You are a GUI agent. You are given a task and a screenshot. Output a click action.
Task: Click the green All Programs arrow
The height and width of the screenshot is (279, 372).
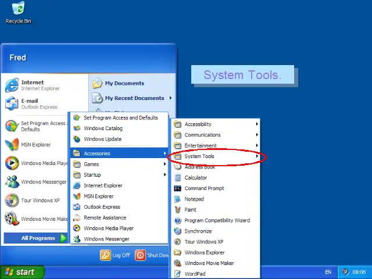click(x=63, y=238)
